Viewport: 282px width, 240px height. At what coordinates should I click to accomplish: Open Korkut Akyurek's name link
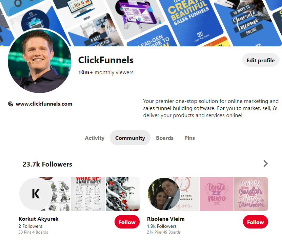click(x=39, y=219)
